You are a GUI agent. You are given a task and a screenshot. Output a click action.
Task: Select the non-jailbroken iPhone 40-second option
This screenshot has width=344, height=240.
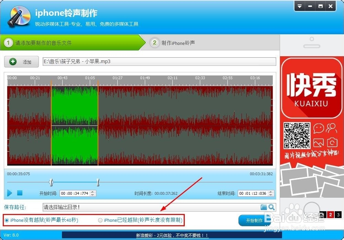point(42,220)
